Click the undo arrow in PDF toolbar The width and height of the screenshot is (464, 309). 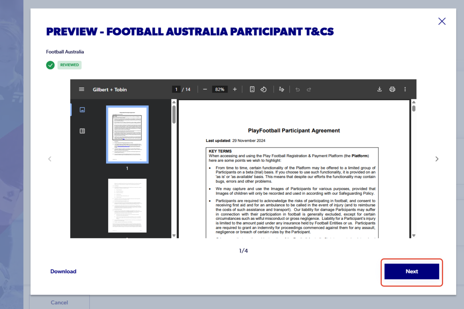tap(297, 89)
